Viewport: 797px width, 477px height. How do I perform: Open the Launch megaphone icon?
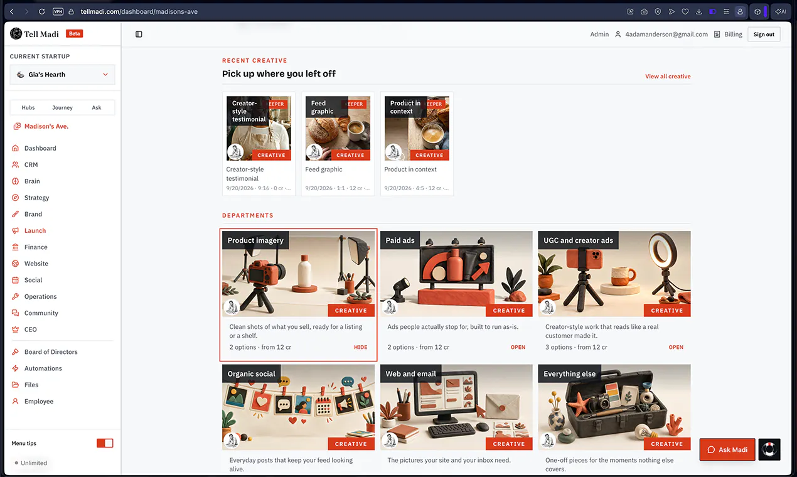click(x=16, y=230)
